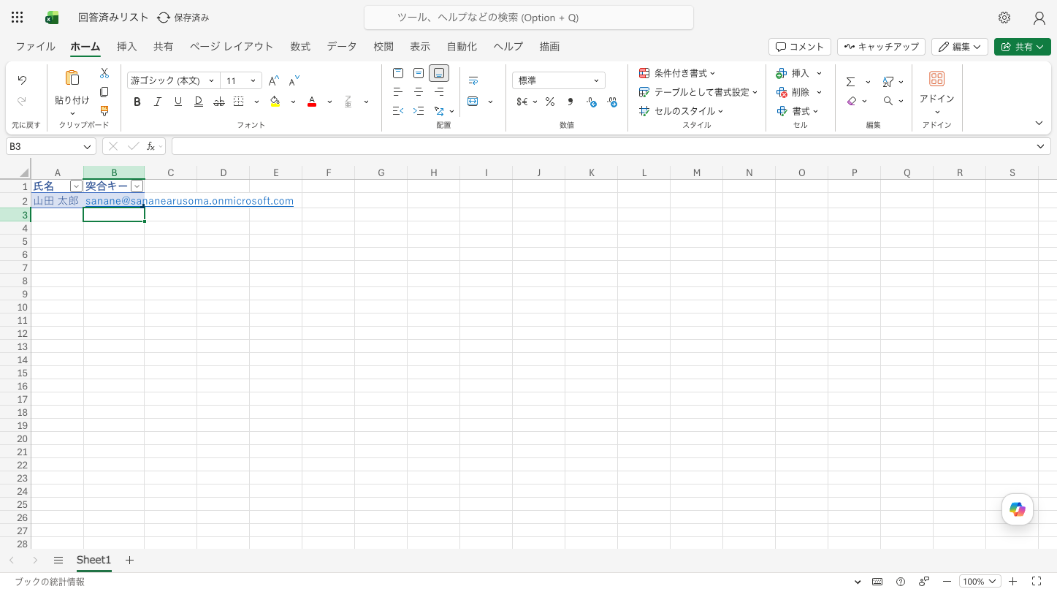Image resolution: width=1057 pixels, height=589 pixels.
Task: Open the ファイル menu
Action: point(35,46)
